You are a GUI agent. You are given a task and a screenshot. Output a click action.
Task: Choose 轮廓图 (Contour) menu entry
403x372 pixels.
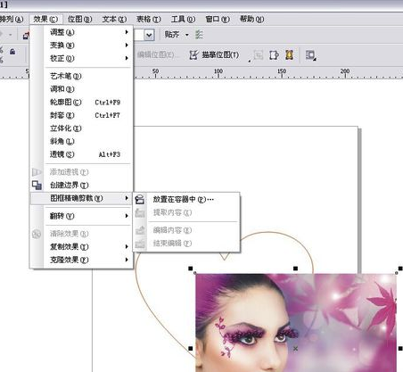[81, 103]
